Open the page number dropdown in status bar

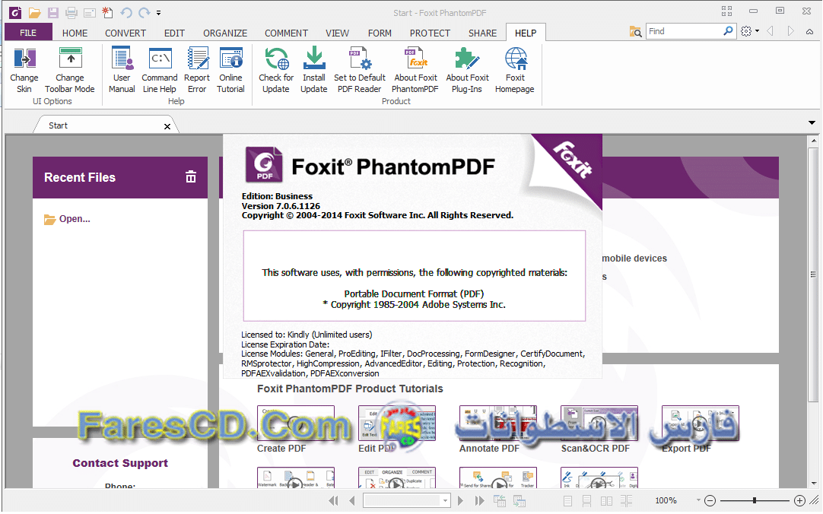click(445, 501)
